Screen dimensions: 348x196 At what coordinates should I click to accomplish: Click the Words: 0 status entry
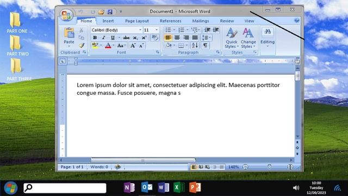pos(99,167)
